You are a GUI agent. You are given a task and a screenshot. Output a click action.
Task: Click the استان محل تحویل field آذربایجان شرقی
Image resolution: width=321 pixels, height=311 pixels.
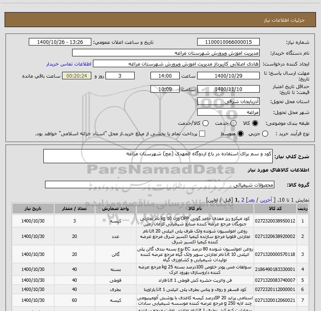(x=228, y=101)
